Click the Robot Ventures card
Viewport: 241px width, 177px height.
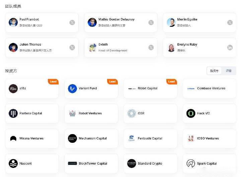point(91,113)
